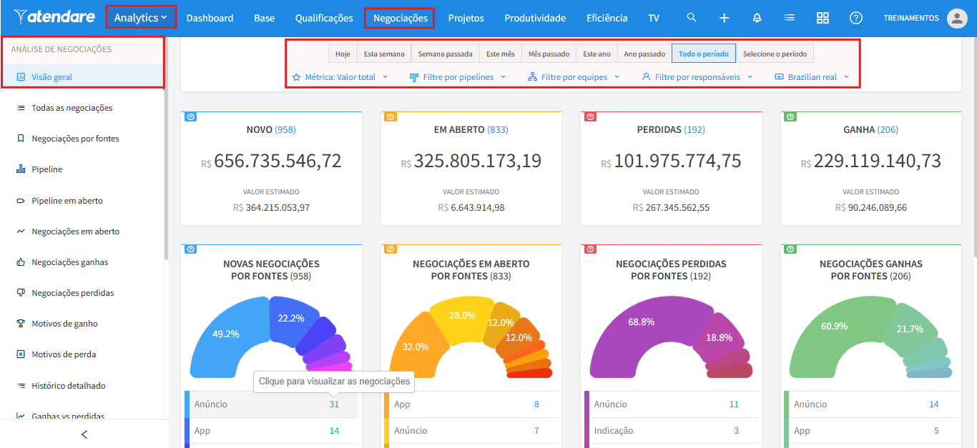977x448 pixels.
Task: Open Base menu item
Action: pyautogui.click(x=264, y=18)
